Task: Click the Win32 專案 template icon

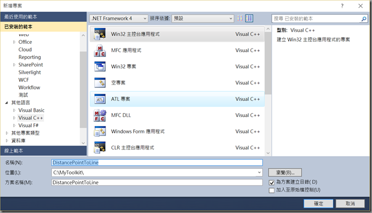Action: point(100,66)
